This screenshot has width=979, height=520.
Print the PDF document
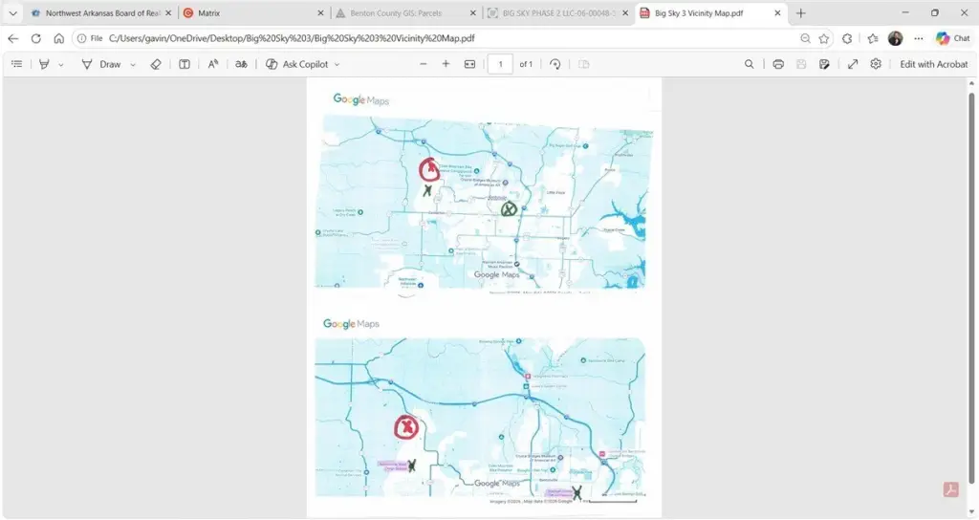coord(778,64)
